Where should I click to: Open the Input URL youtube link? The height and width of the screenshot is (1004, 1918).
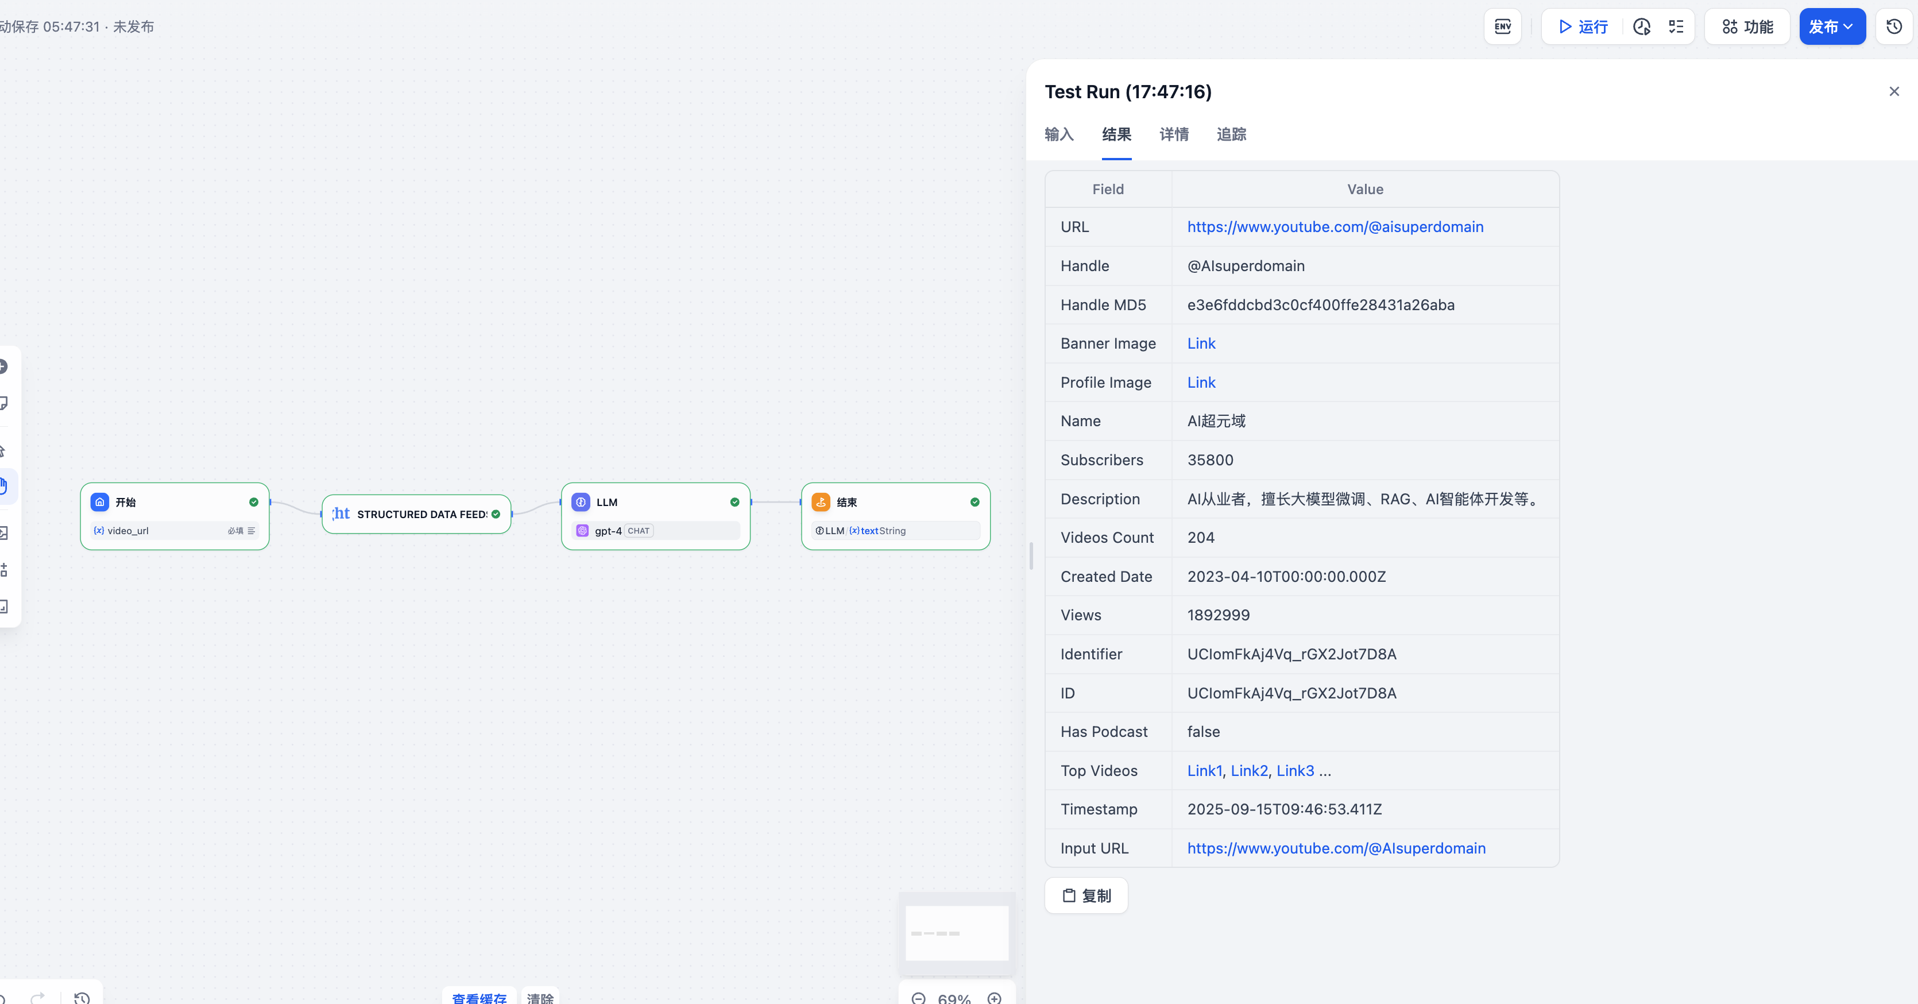point(1336,848)
